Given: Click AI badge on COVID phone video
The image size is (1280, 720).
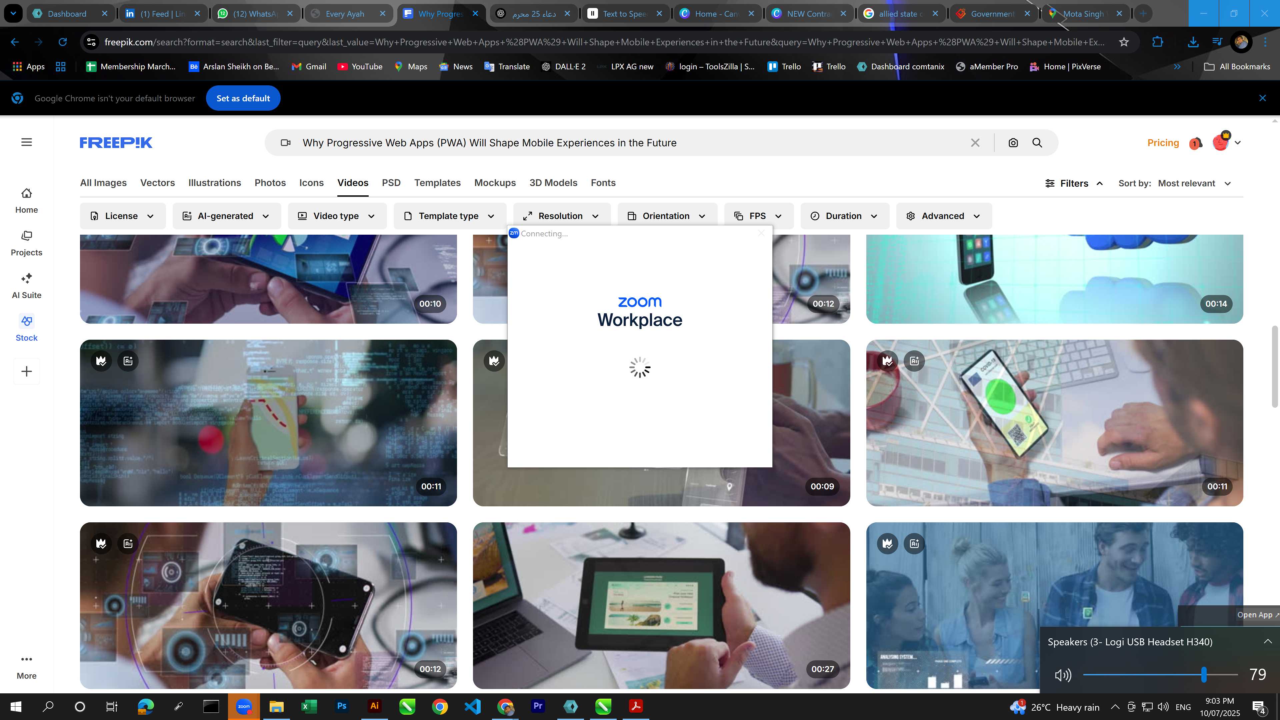Looking at the screenshot, I should (x=914, y=361).
